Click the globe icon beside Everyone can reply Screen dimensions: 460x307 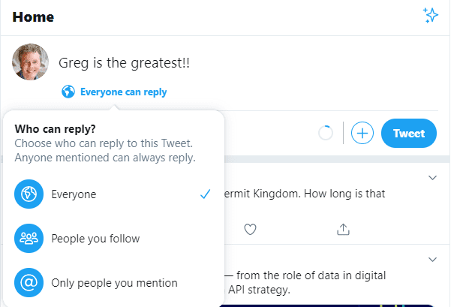click(x=68, y=92)
